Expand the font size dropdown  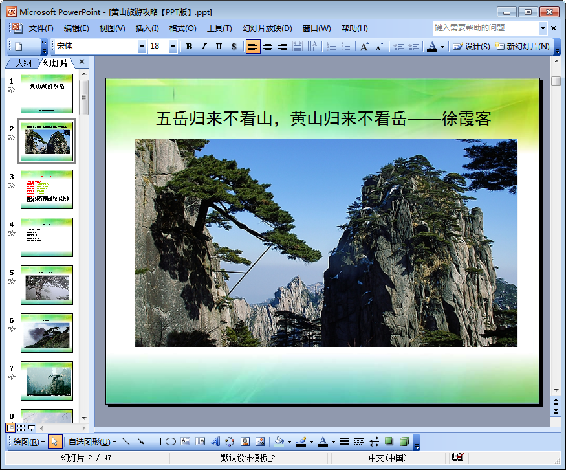coord(173,46)
